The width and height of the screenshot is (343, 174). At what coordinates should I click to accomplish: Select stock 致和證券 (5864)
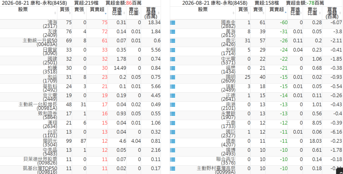(48, 115)
